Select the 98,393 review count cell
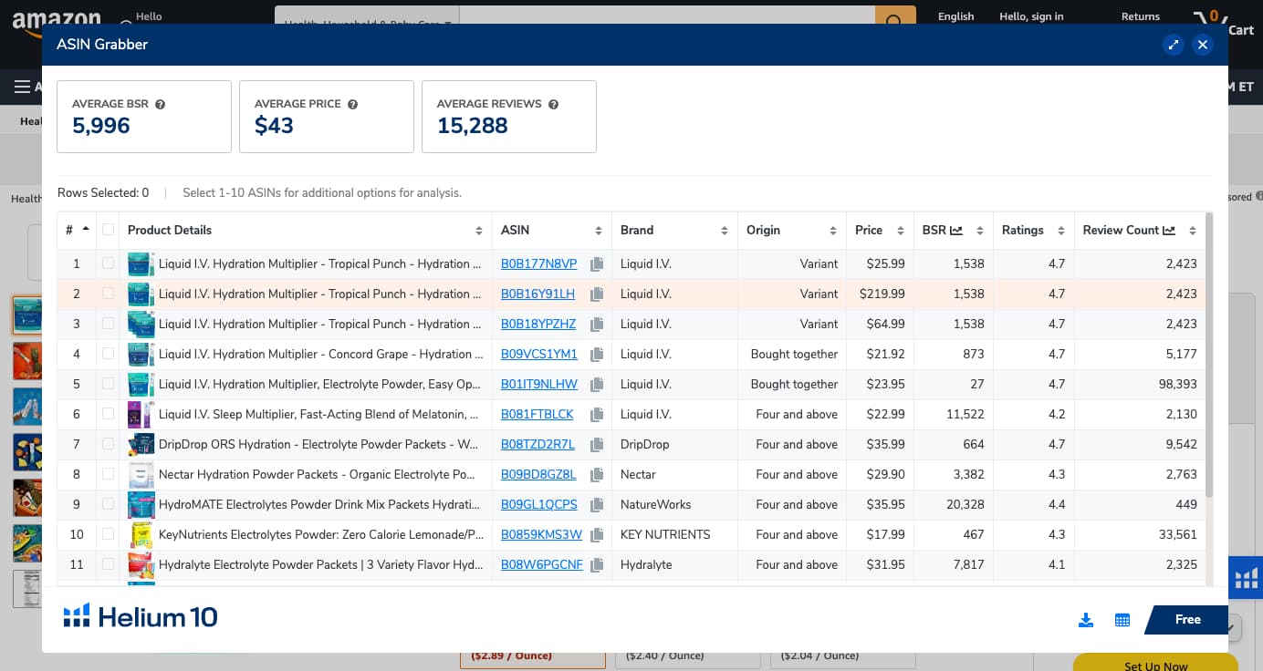 (x=1140, y=385)
